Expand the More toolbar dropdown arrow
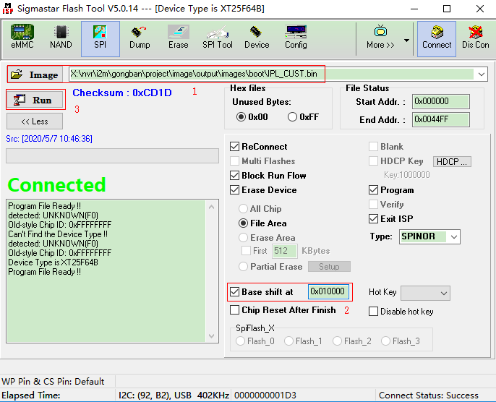 click(406, 40)
